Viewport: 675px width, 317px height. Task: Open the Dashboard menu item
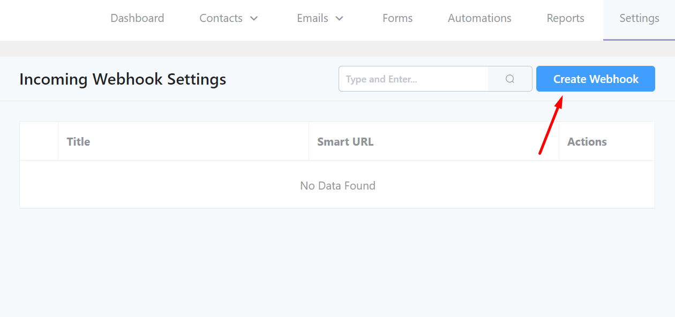(x=137, y=18)
